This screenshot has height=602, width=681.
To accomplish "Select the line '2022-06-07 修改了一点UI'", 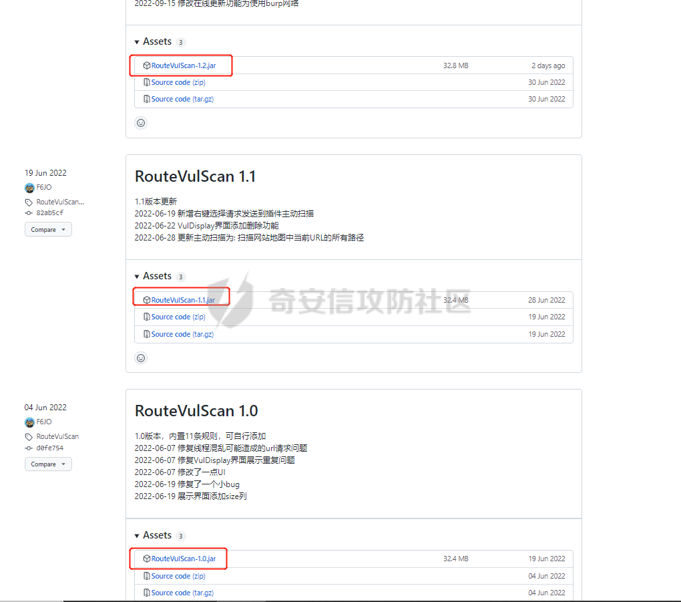I will click(x=180, y=472).
